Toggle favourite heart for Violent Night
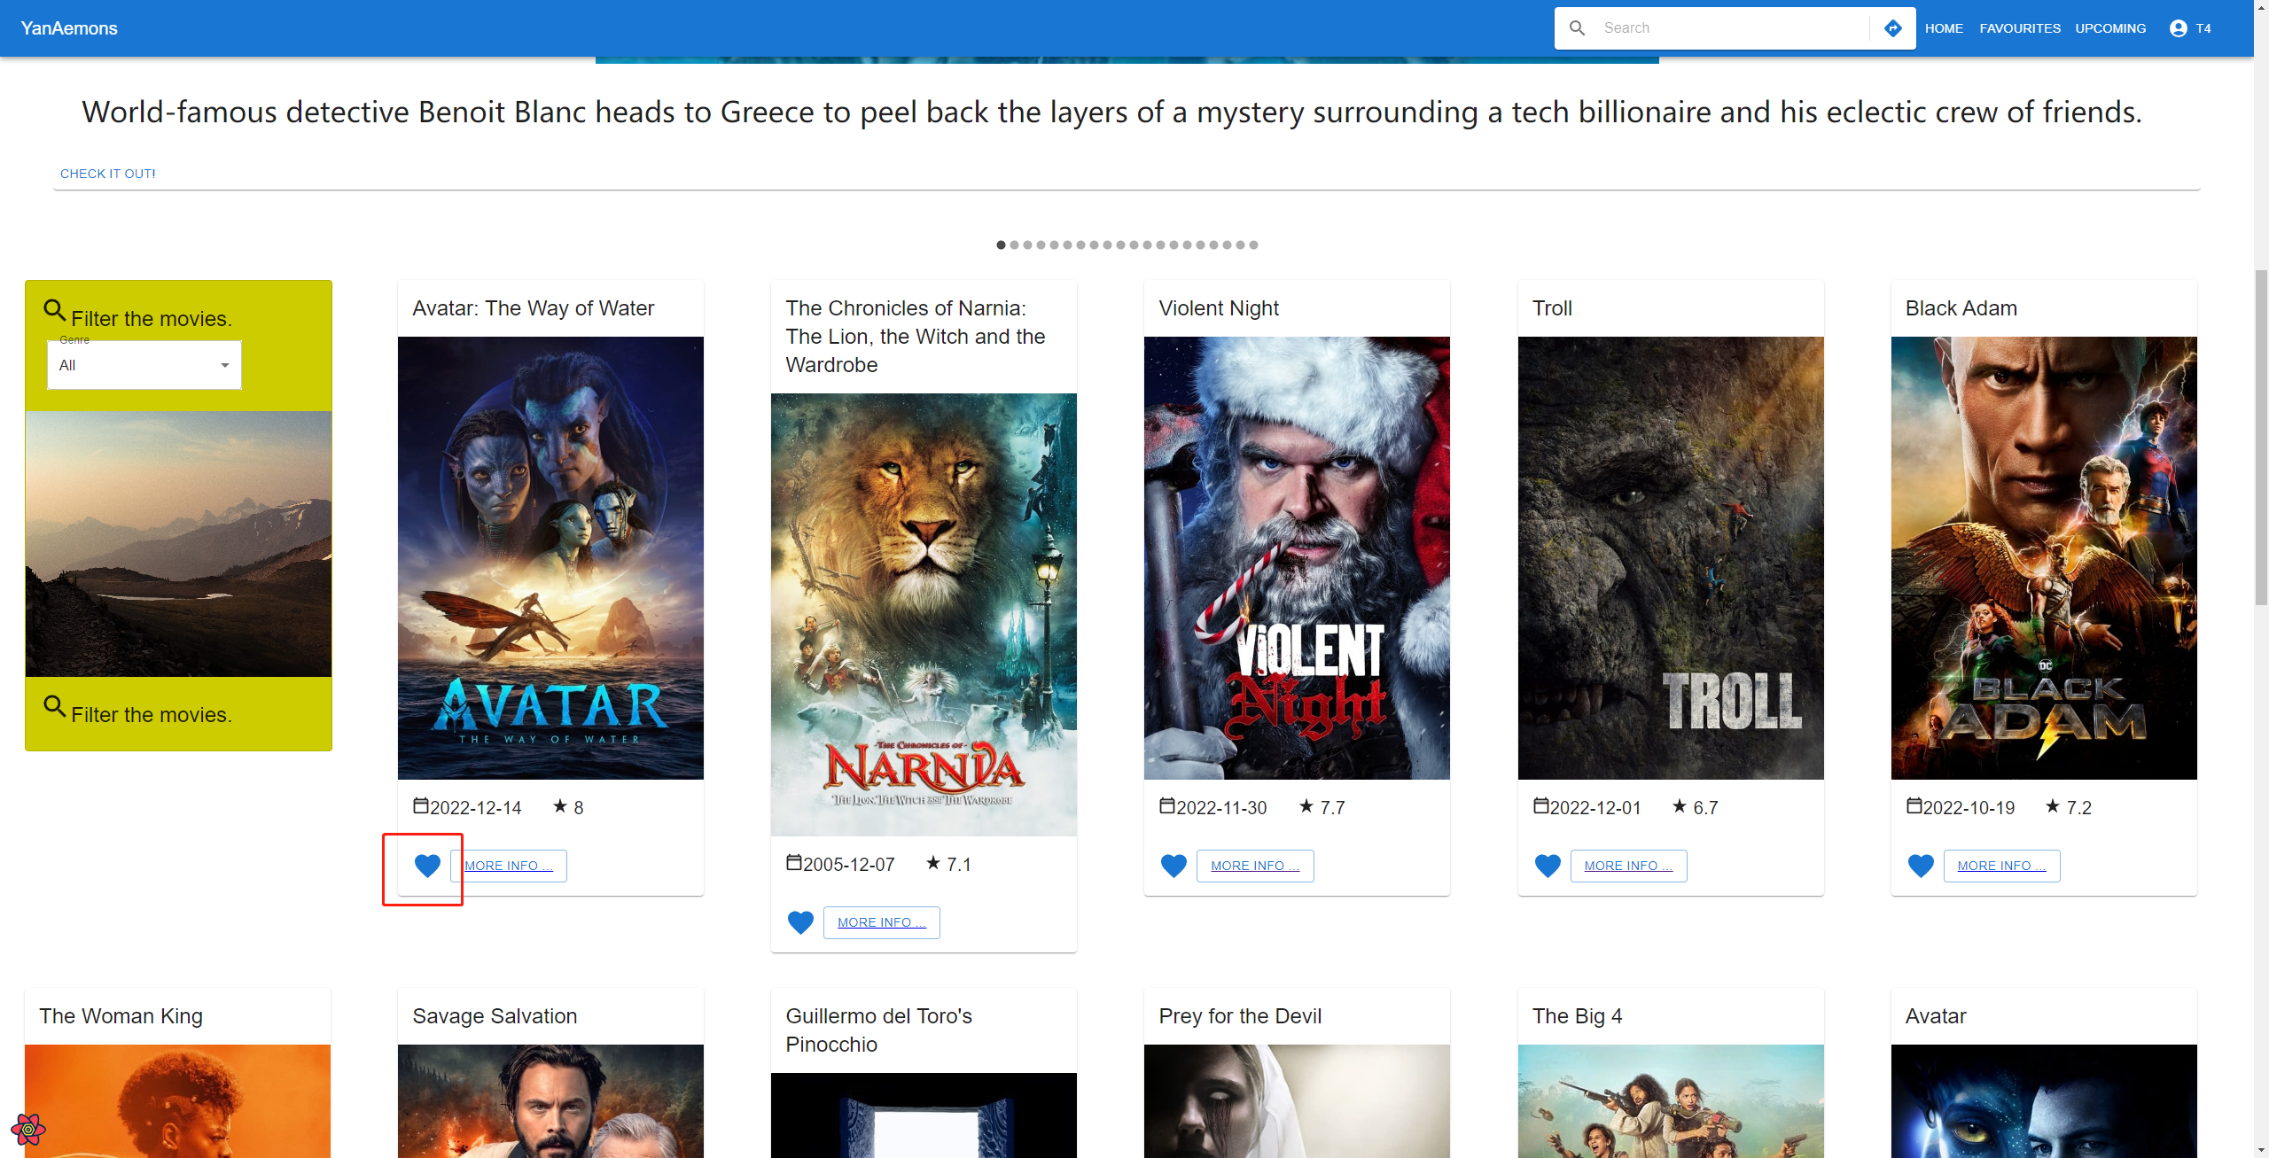The width and height of the screenshot is (2269, 1158). [x=1173, y=866]
